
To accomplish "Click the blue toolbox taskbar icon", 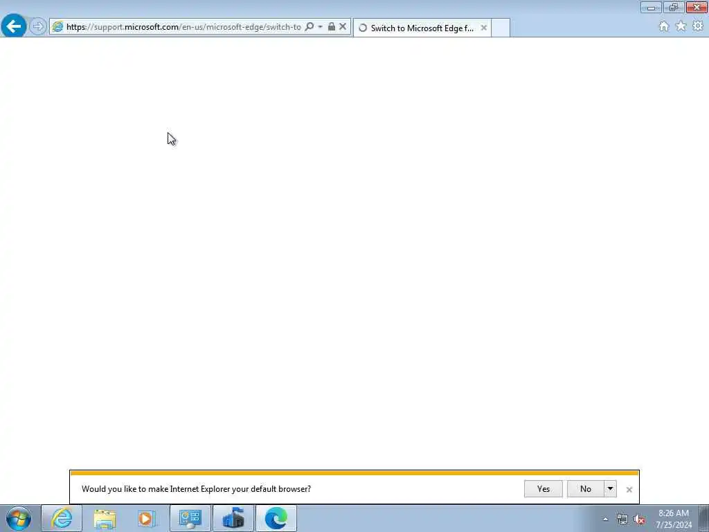I will coord(233,518).
